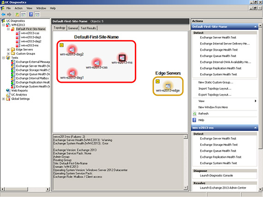263x197 pixels.
Task: Select the wm-e2013-ms server icon in topology
Action: (x=122, y=58)
